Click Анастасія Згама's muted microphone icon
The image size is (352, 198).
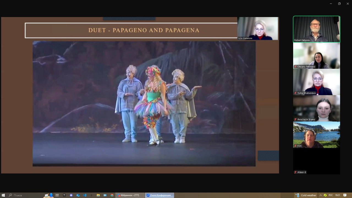pos(296,120)
